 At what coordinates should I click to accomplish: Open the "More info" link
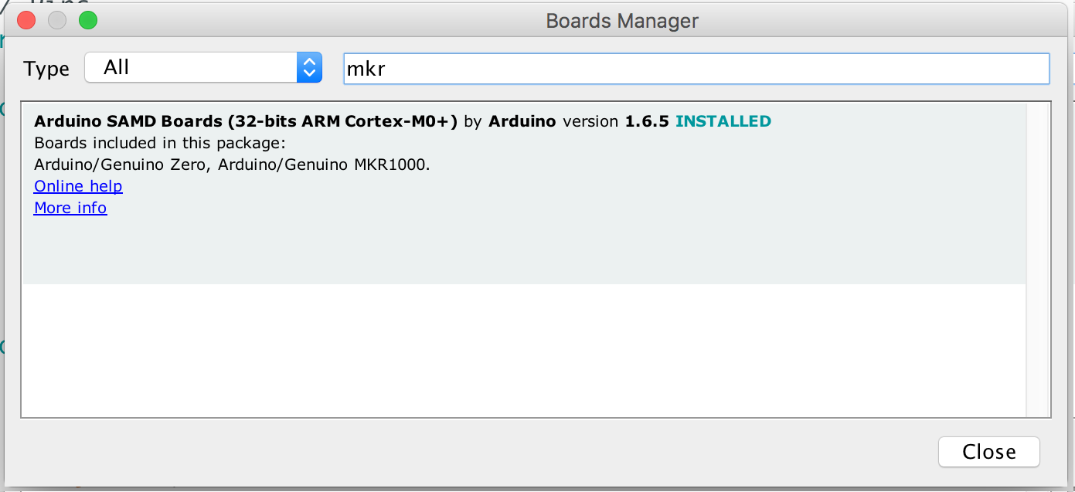(x=70, y=208)
